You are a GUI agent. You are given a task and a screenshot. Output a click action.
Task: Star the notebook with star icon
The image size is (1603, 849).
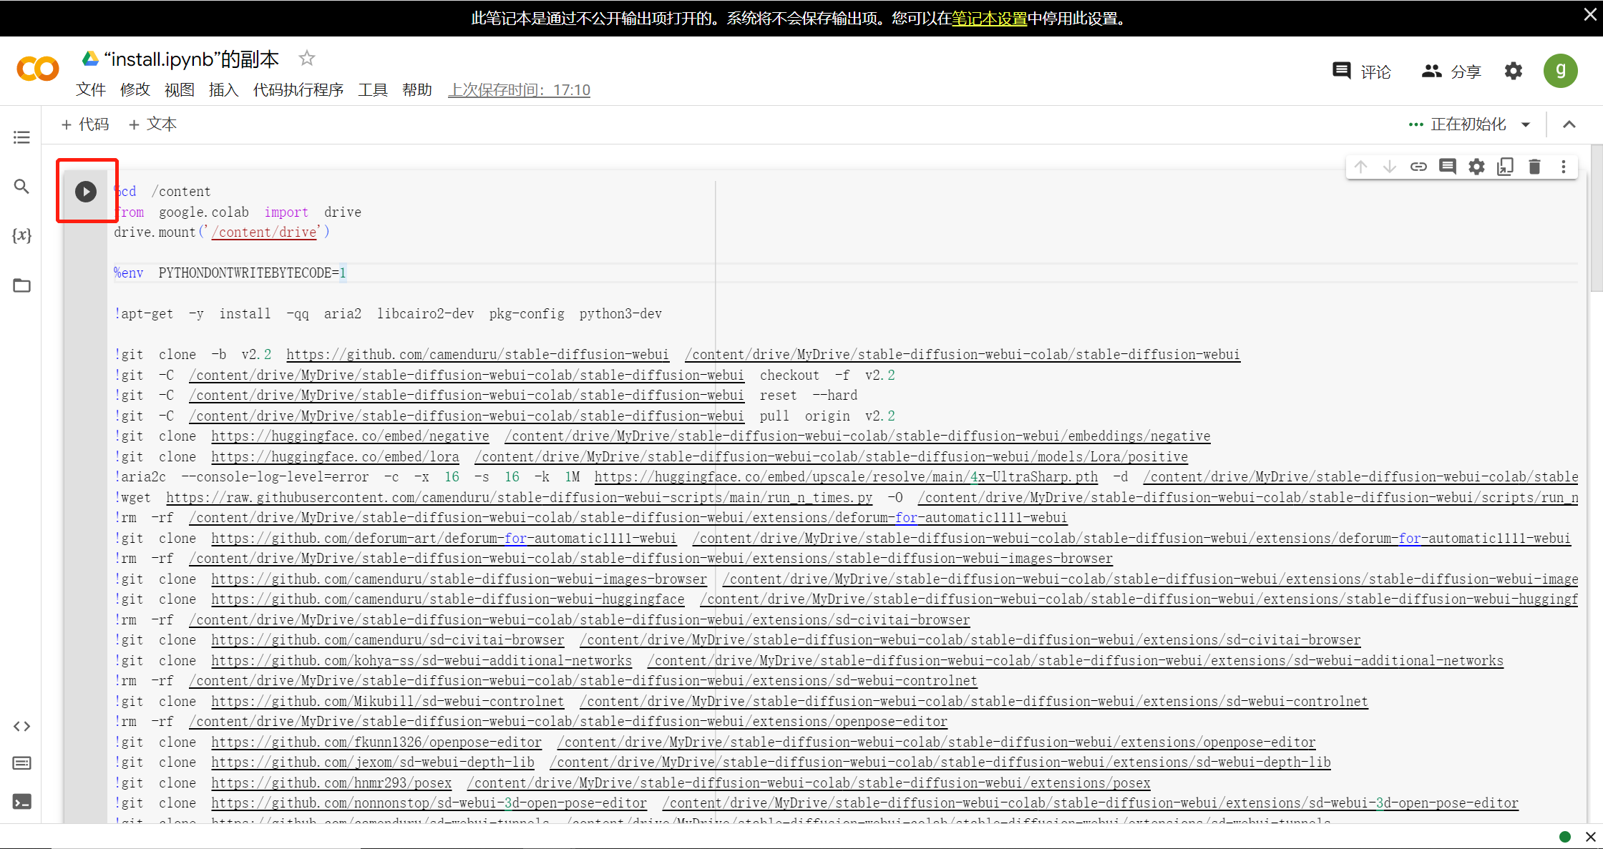point(307,58)
